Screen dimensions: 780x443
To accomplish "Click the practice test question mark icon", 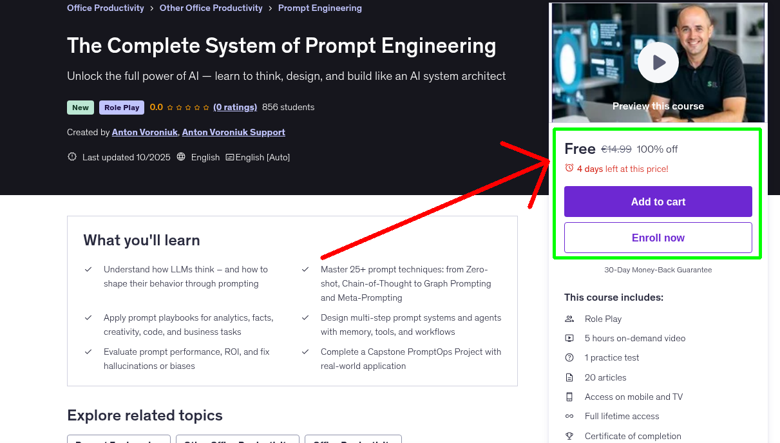I will 569,357.
